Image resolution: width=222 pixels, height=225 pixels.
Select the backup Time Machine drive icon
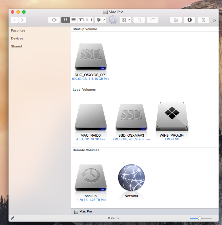click(91, 178)
